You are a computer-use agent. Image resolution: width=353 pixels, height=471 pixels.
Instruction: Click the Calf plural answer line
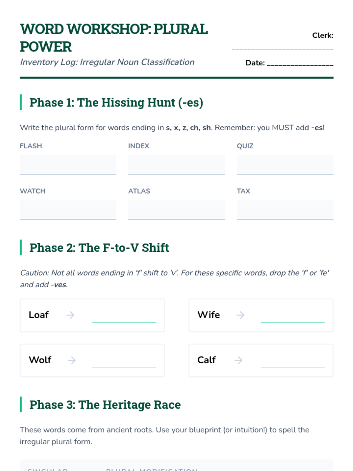click(x=293, y=362)
